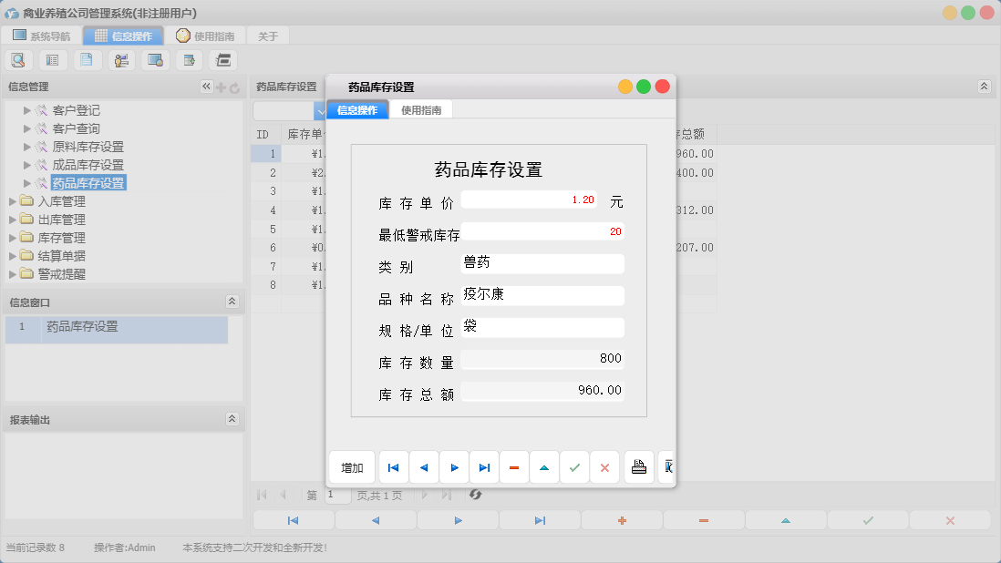Click the document icon in the toolbar
Screen dimensions: 1001x563
click(87, 59)
